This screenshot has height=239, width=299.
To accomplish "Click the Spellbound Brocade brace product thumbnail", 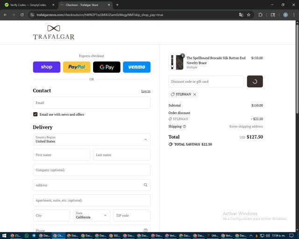I will pos(176,62).
